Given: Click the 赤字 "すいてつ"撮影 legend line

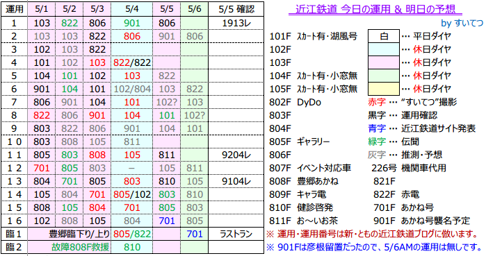Looking at the screenshot, I should tap(412, 103).
